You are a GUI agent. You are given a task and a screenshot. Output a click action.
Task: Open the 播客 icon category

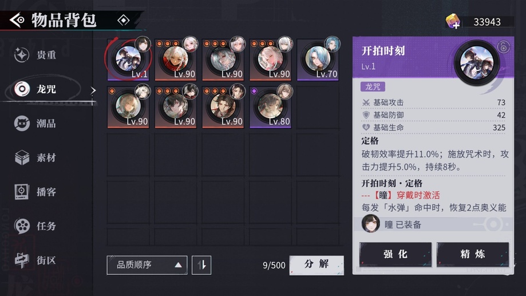35,192
